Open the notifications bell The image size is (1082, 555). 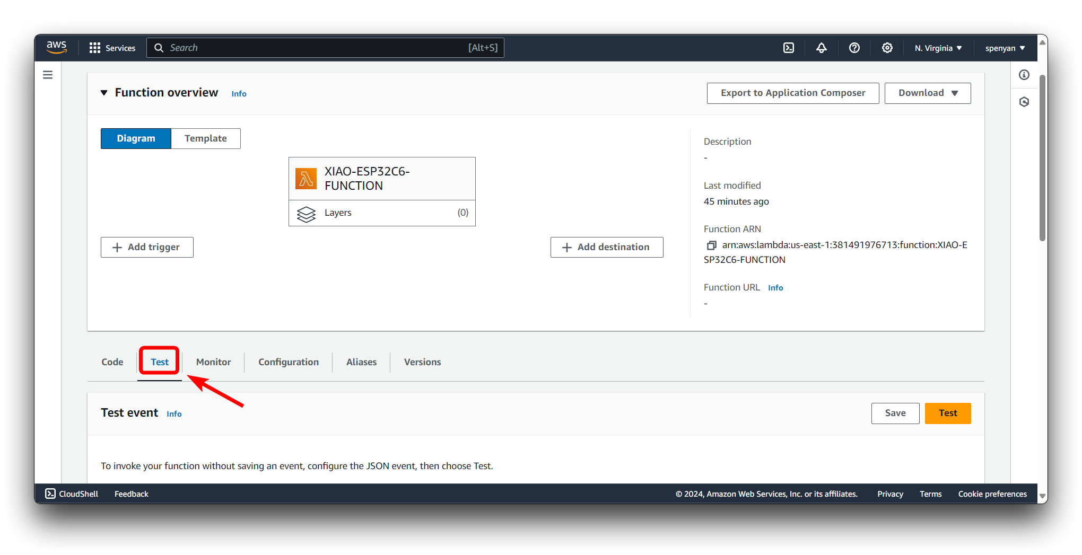point(822,48)
